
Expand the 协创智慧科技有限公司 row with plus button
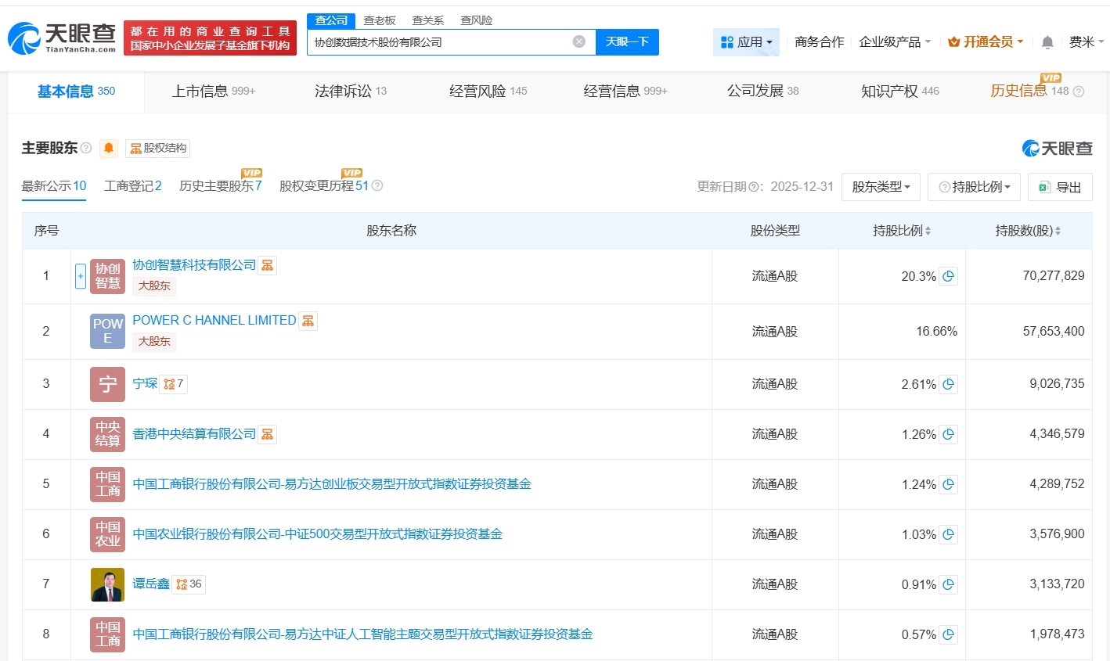click(x=80, y=276)
